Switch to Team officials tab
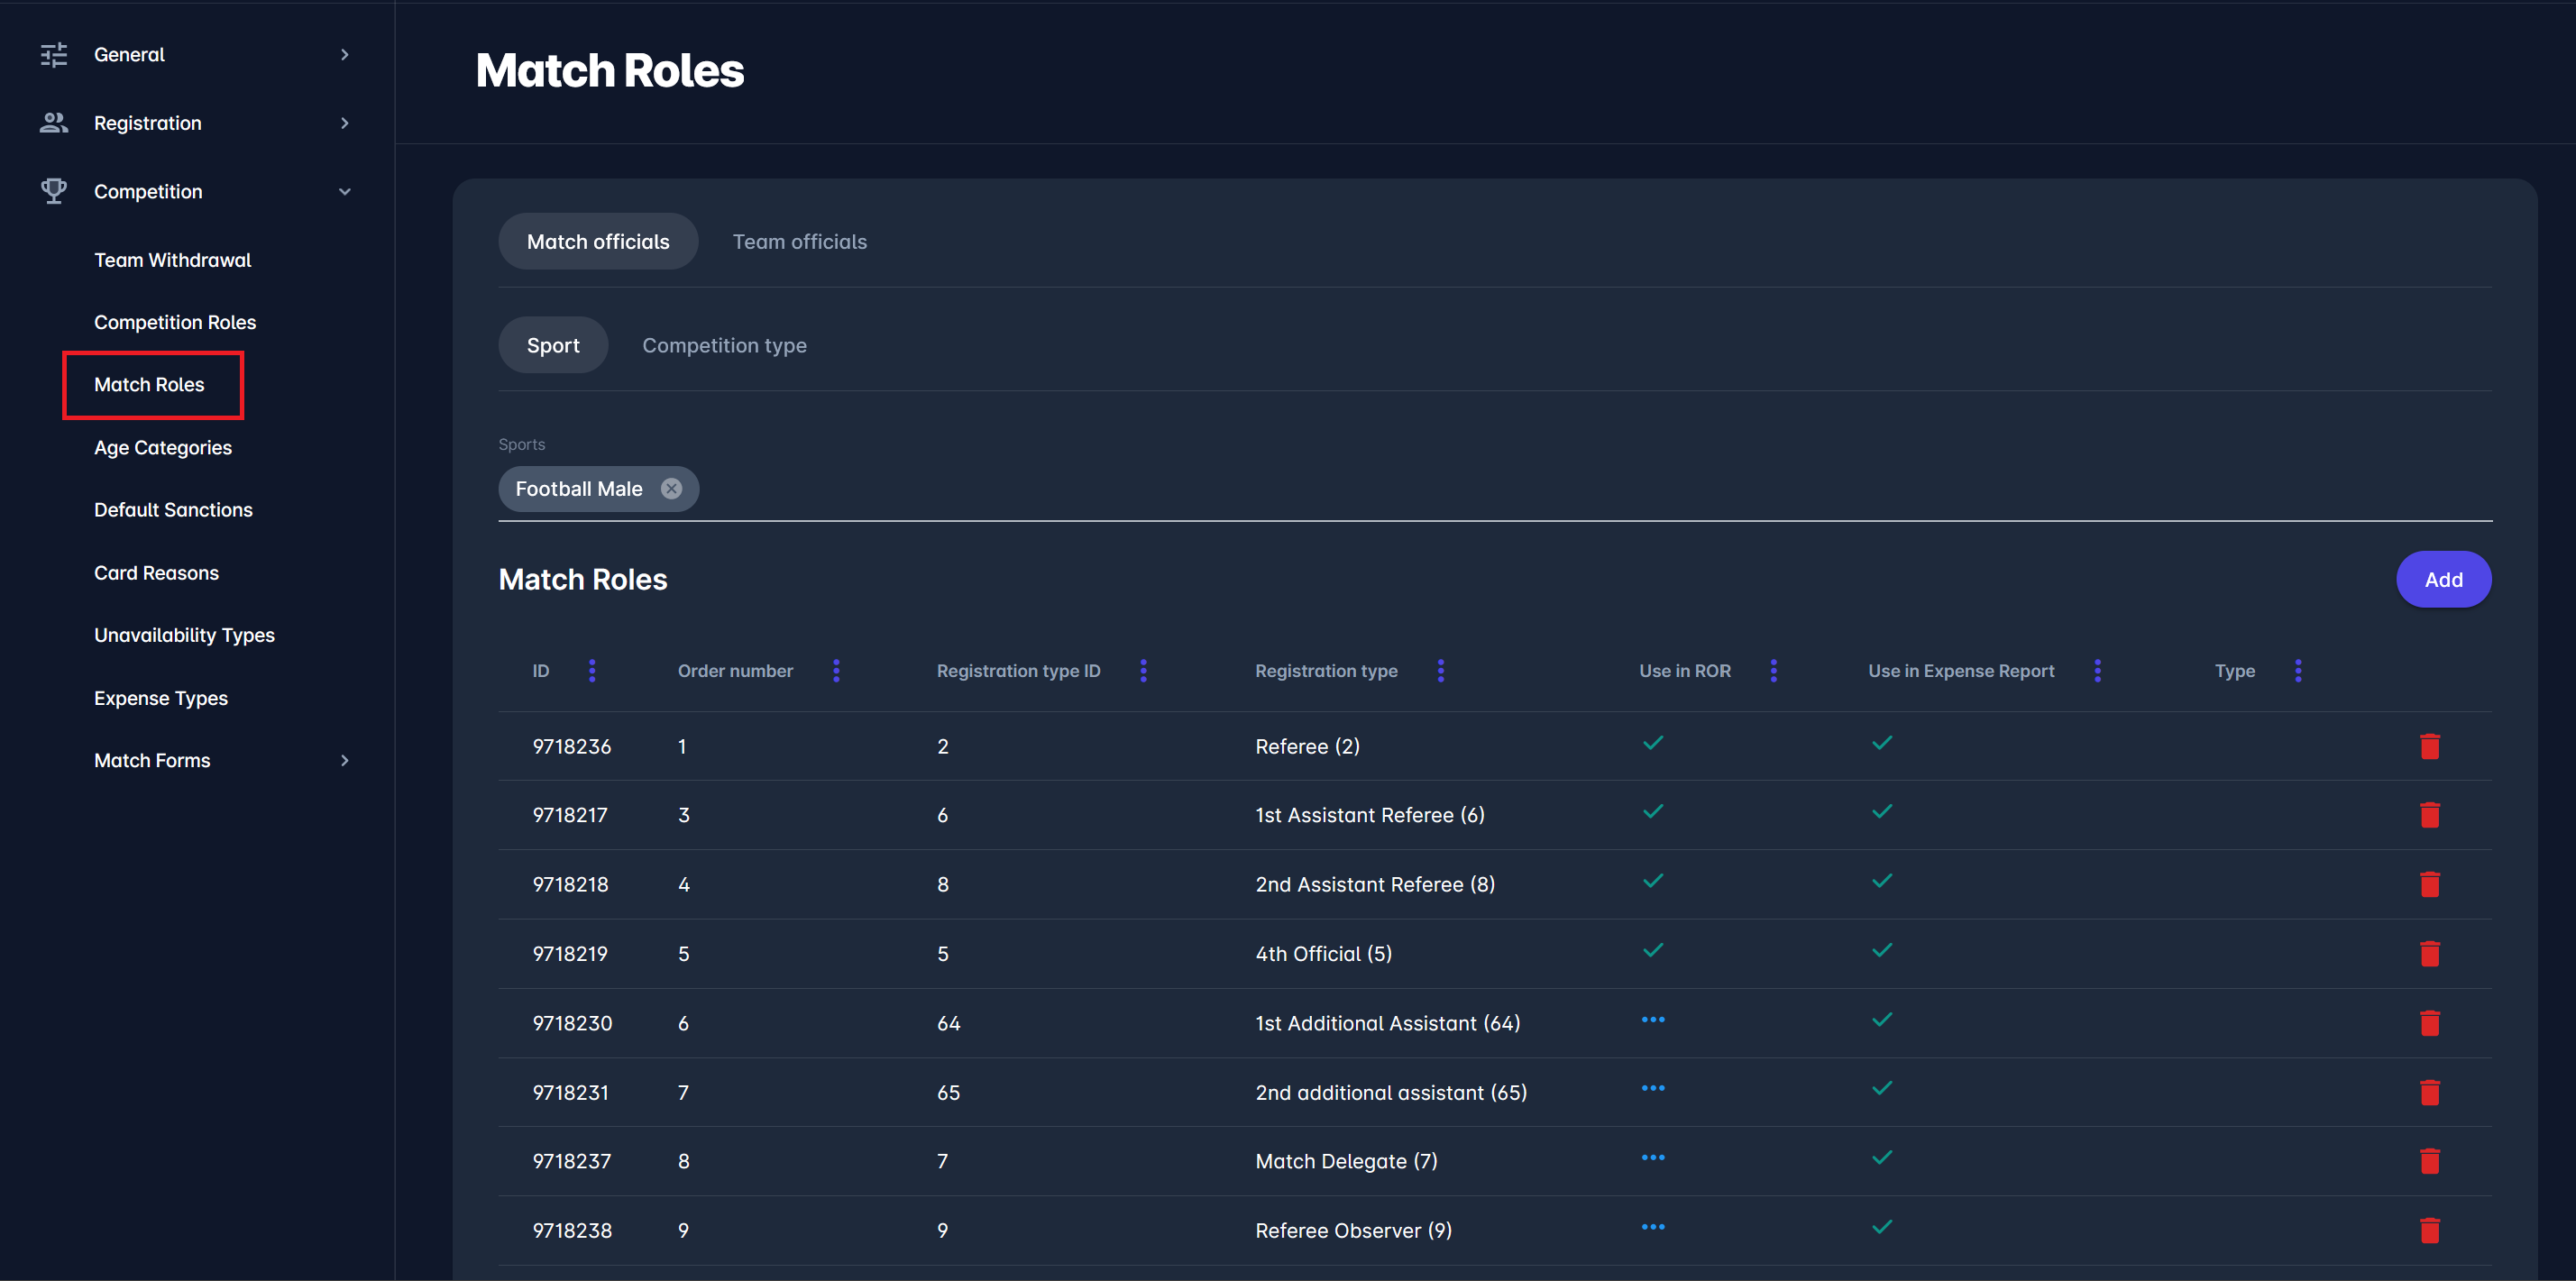The height and width of the screenshot is (1281, 2576). pos(799,242)
